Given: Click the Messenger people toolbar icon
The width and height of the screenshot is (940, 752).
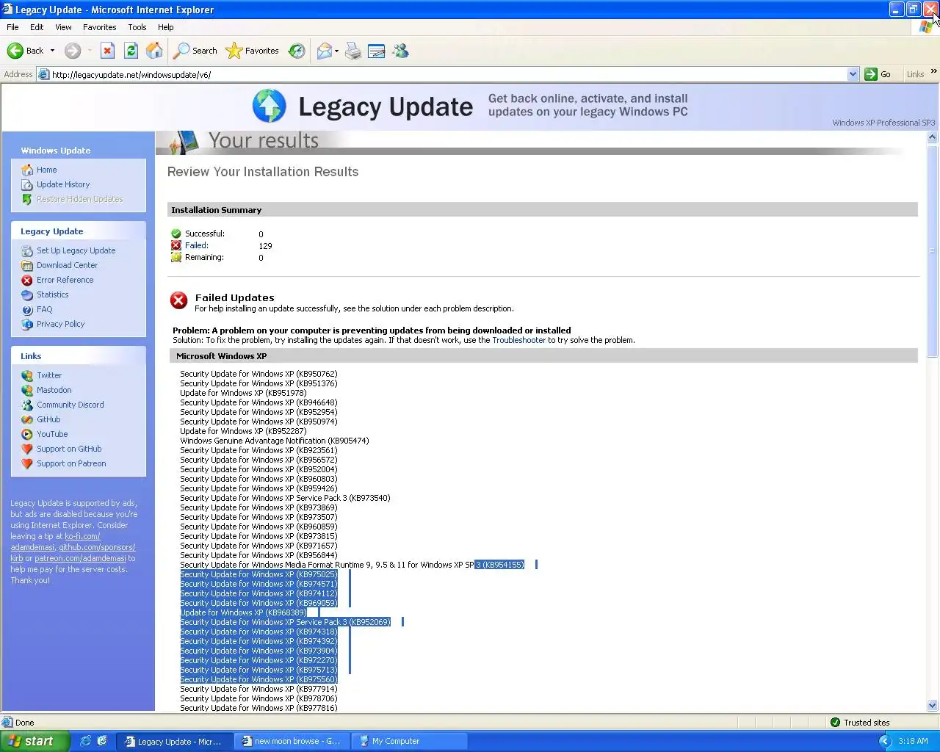Looking at the screenshot, I should point(400,51).
